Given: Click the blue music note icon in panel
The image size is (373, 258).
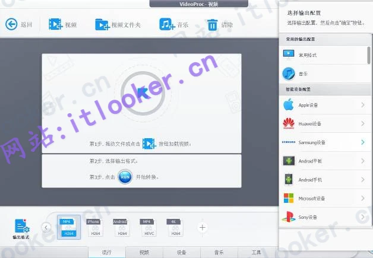Looking at the screenshot, I should point(289,74).
